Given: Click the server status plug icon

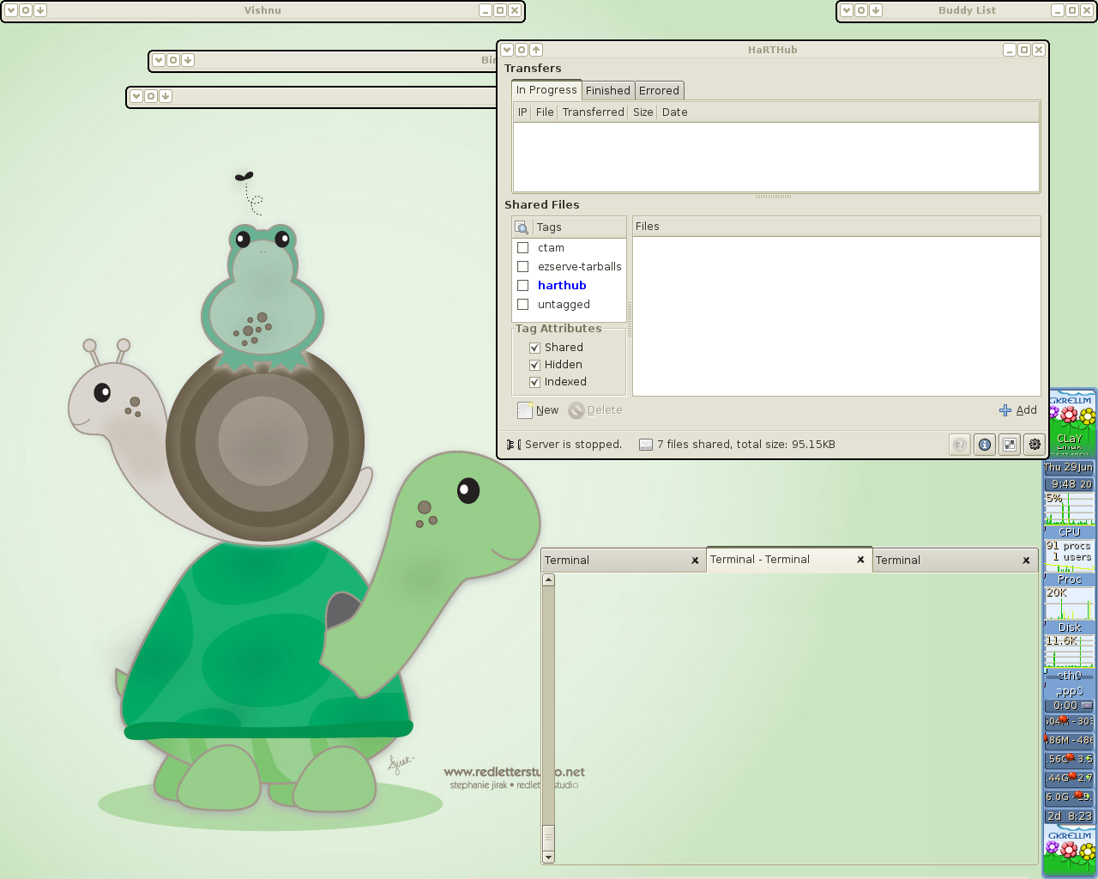Looking at the screenshot, I should 513,445.
